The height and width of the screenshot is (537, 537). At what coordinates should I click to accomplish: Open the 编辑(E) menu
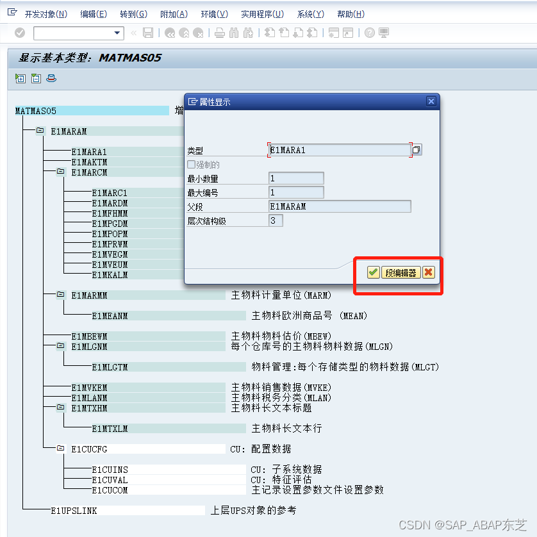94,14
